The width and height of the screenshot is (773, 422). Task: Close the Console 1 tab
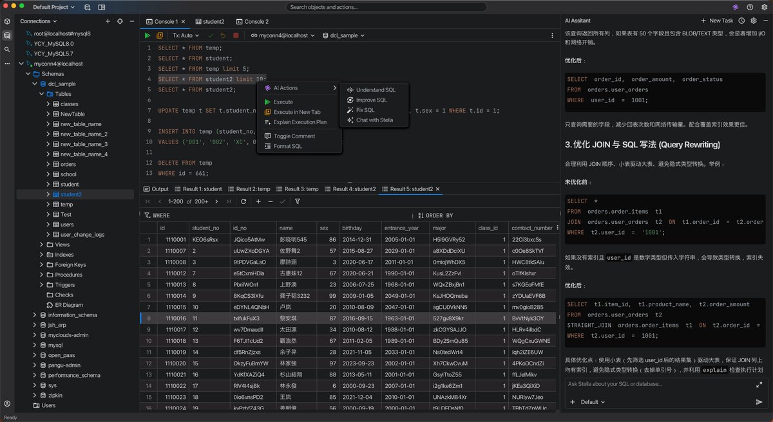click(183, 21)
